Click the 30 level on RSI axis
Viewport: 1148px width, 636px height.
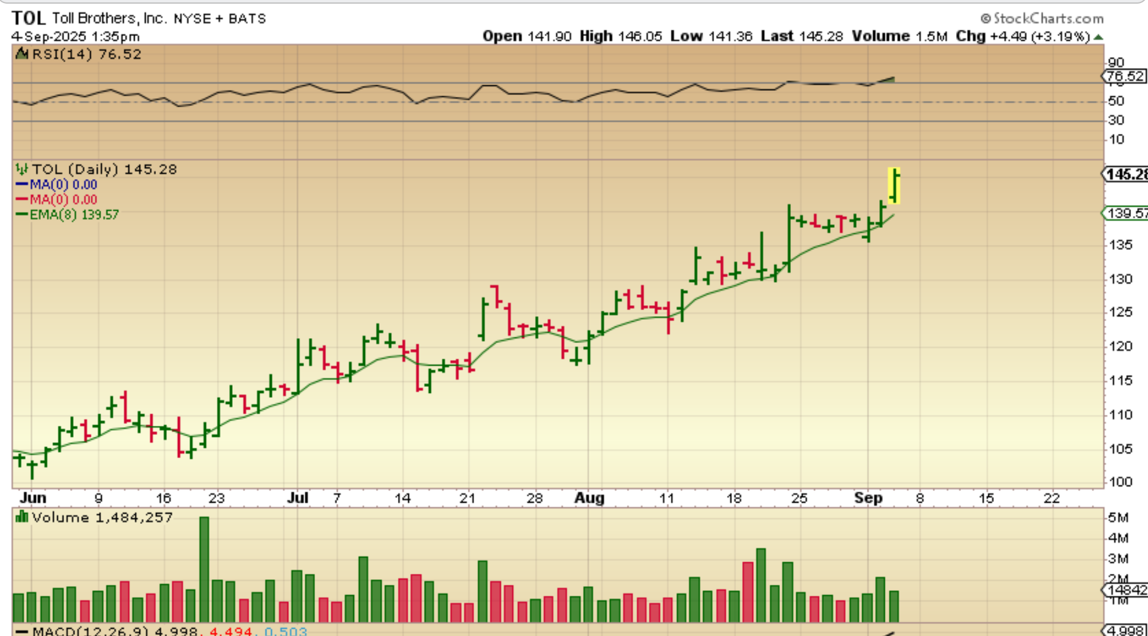click(1116, 121)
